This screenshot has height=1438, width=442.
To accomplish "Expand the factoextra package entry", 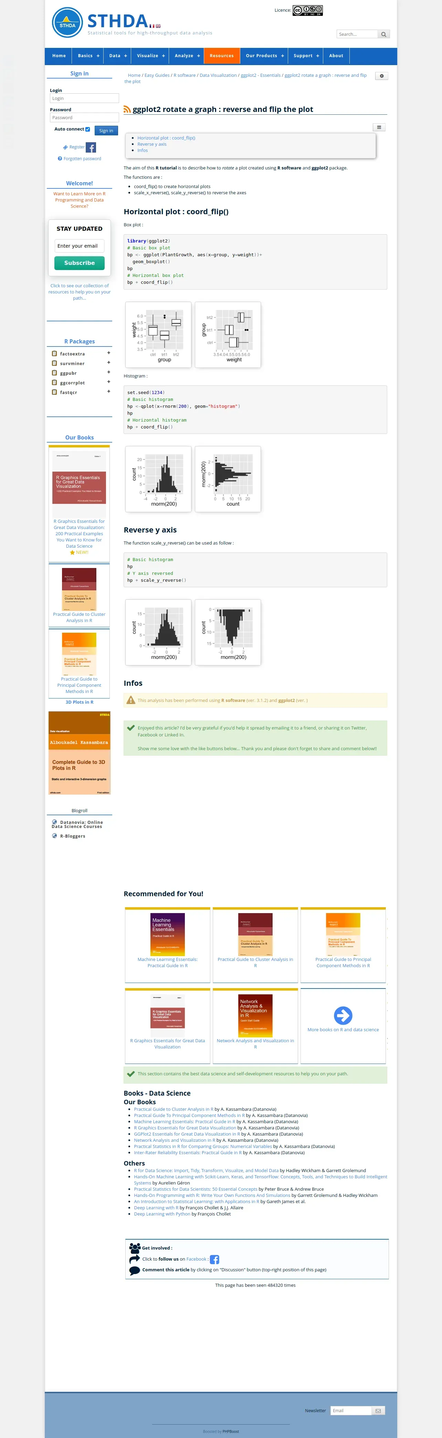I will tap(109, 353).
